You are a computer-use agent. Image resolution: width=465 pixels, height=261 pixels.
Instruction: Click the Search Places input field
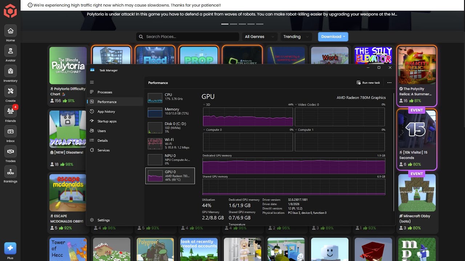tap(188, 37)
